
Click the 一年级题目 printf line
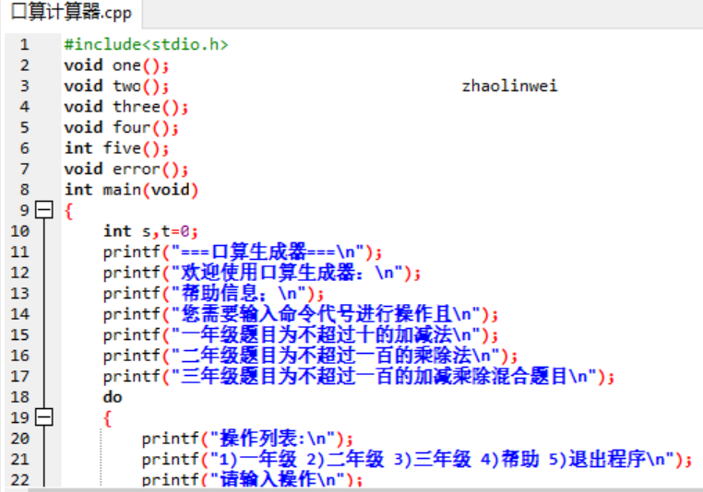pyautogui.click(x=301, y=334)
